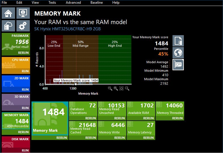
Task: Rerun Memory Mark in the sidebar
Action: [23, 132]
